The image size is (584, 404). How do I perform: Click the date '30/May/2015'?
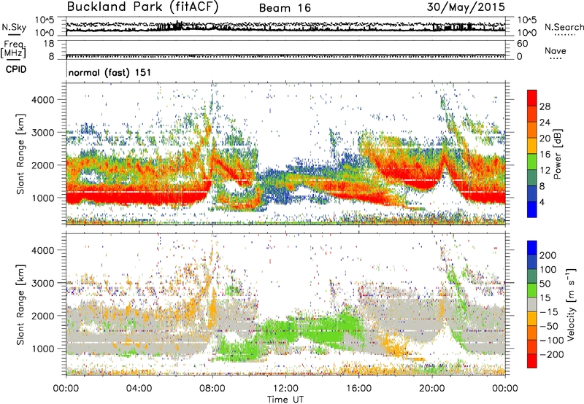(x=466, y=7)
